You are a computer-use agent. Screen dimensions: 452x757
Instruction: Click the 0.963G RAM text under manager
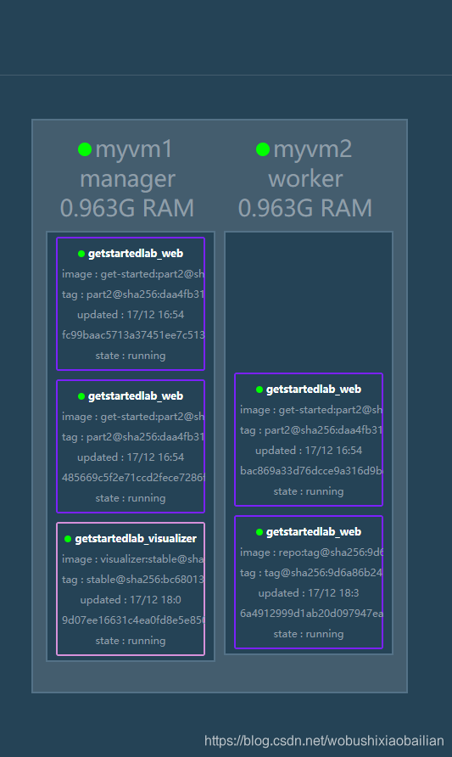(127, 209)
